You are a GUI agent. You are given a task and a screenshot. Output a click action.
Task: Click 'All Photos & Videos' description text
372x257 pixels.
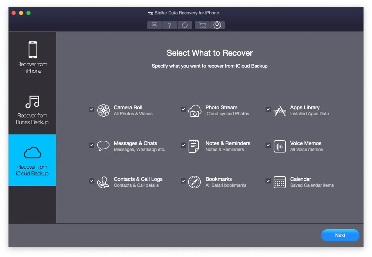click(133, 114)
